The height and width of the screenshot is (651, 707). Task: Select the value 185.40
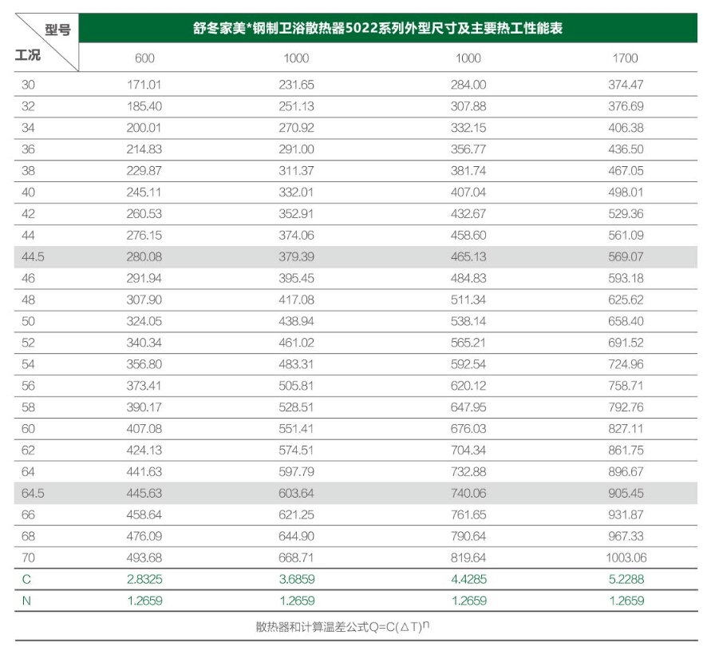tap(144, 106)
